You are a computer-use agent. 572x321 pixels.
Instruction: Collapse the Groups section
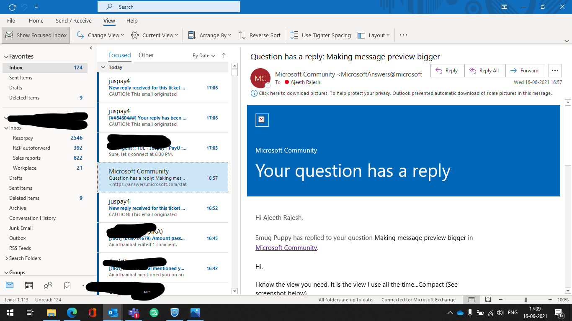coord(6,273)
